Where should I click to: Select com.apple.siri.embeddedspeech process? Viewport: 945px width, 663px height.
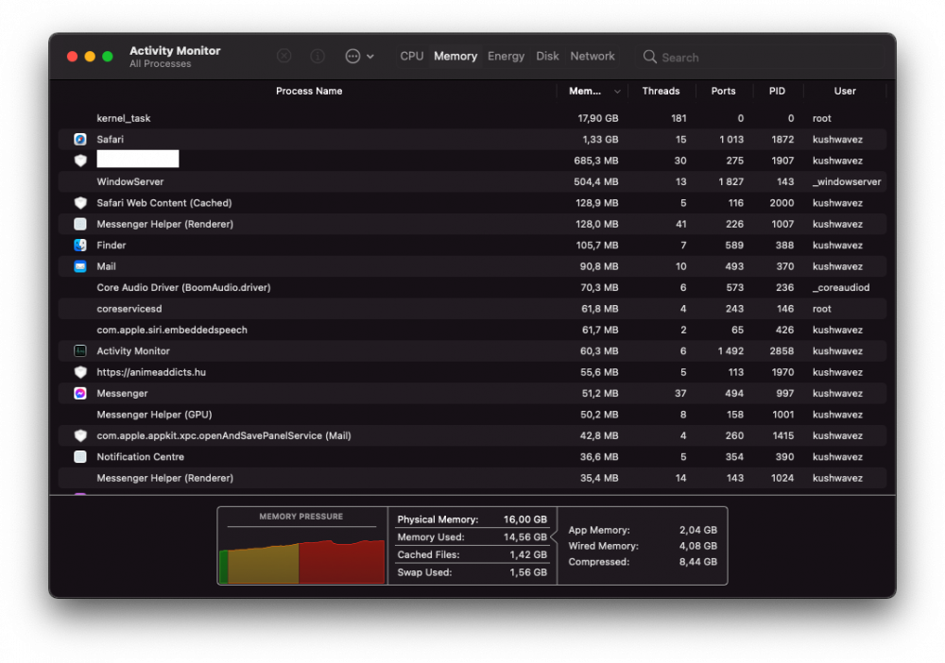pyautogui.click(x=172, y=330)
